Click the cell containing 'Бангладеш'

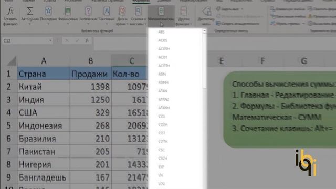[44, 177]
